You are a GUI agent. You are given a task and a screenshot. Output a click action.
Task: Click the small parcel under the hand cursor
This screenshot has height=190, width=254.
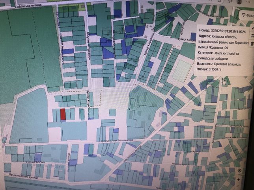pos(226,81)
